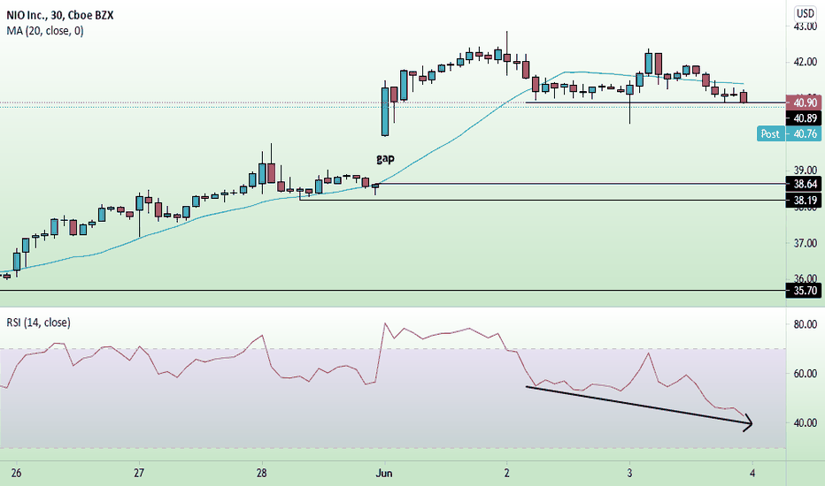This screenshot has width=825, height=486.
Task: Select the 'gap' text annotation
Action: (x=385, y=158)
